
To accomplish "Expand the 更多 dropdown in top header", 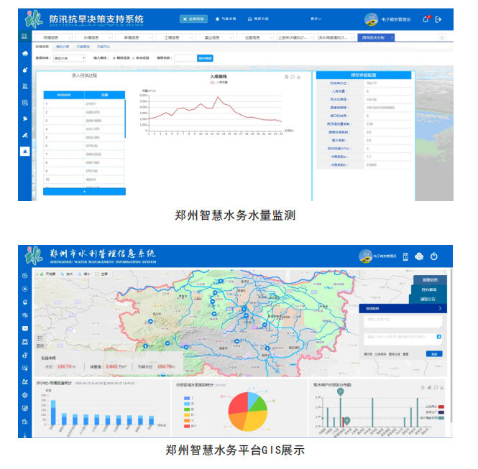I will tap(316, 19).
